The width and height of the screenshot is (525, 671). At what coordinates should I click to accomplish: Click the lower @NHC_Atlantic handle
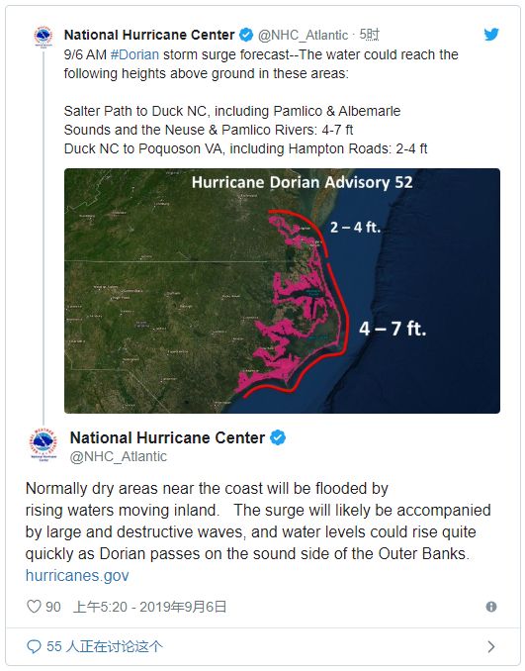[x=118, y=456]
